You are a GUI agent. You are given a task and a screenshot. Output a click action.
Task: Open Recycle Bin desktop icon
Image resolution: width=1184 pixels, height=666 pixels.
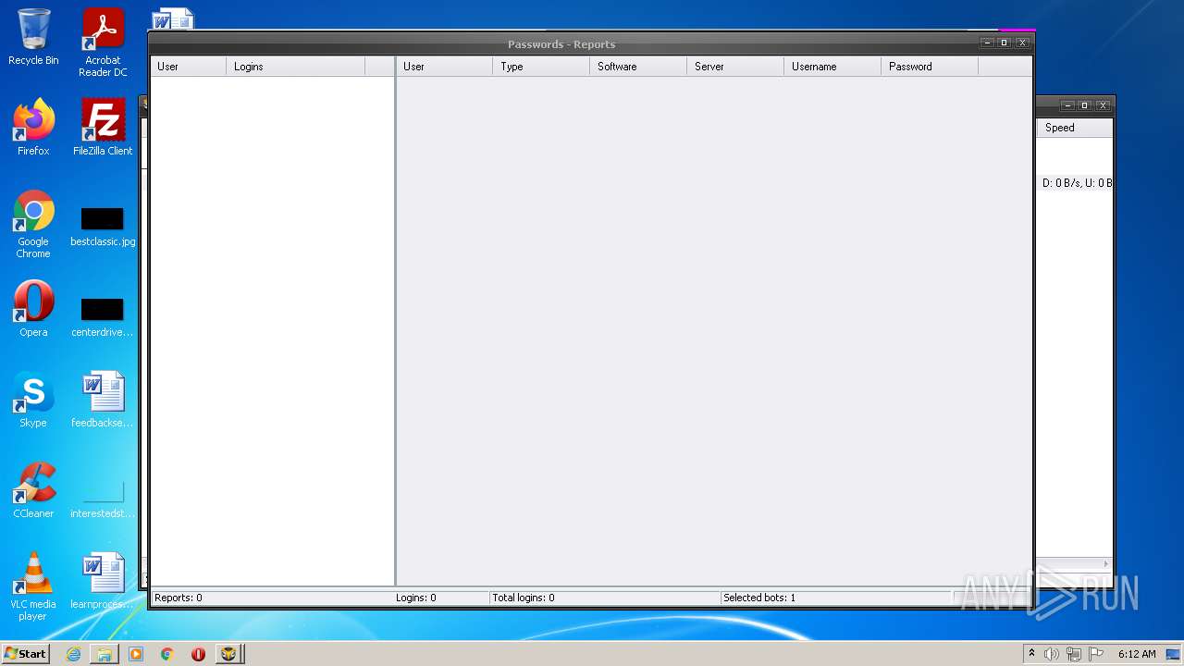pyautogui.click(x=33, y=37)
